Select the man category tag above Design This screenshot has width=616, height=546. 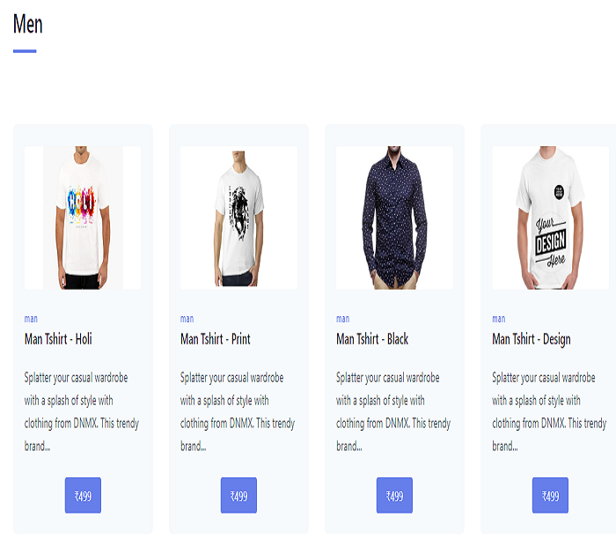point(499,319)
